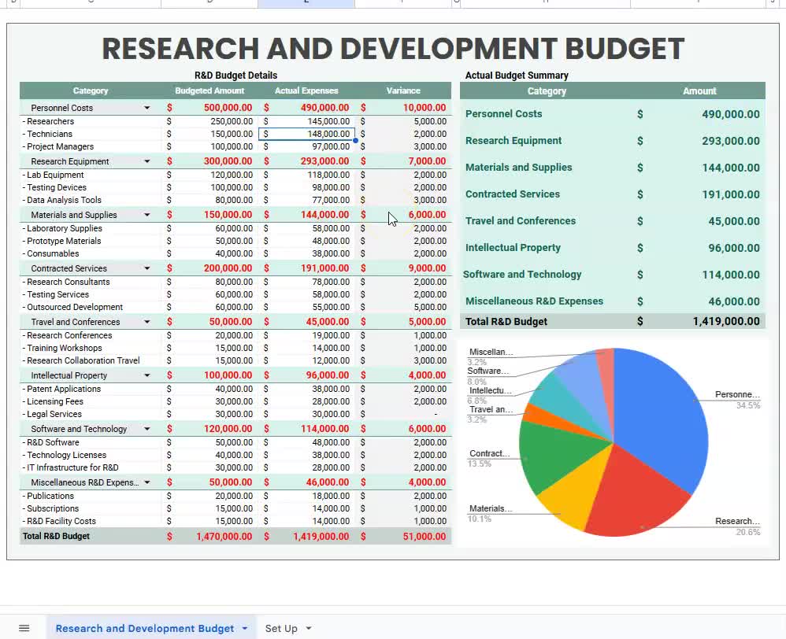
Task: Select the Research and Development Budget sheet tab
Action: (146, 628)
